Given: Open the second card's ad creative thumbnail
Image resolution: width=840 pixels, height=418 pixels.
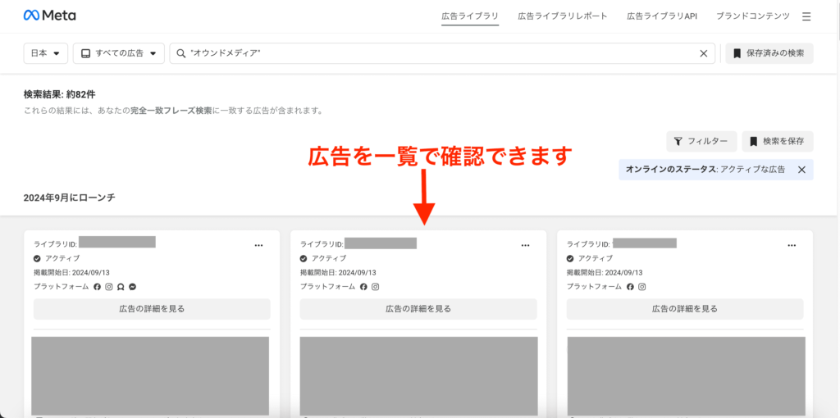Looking at the screenshot, I should point(418,375).
